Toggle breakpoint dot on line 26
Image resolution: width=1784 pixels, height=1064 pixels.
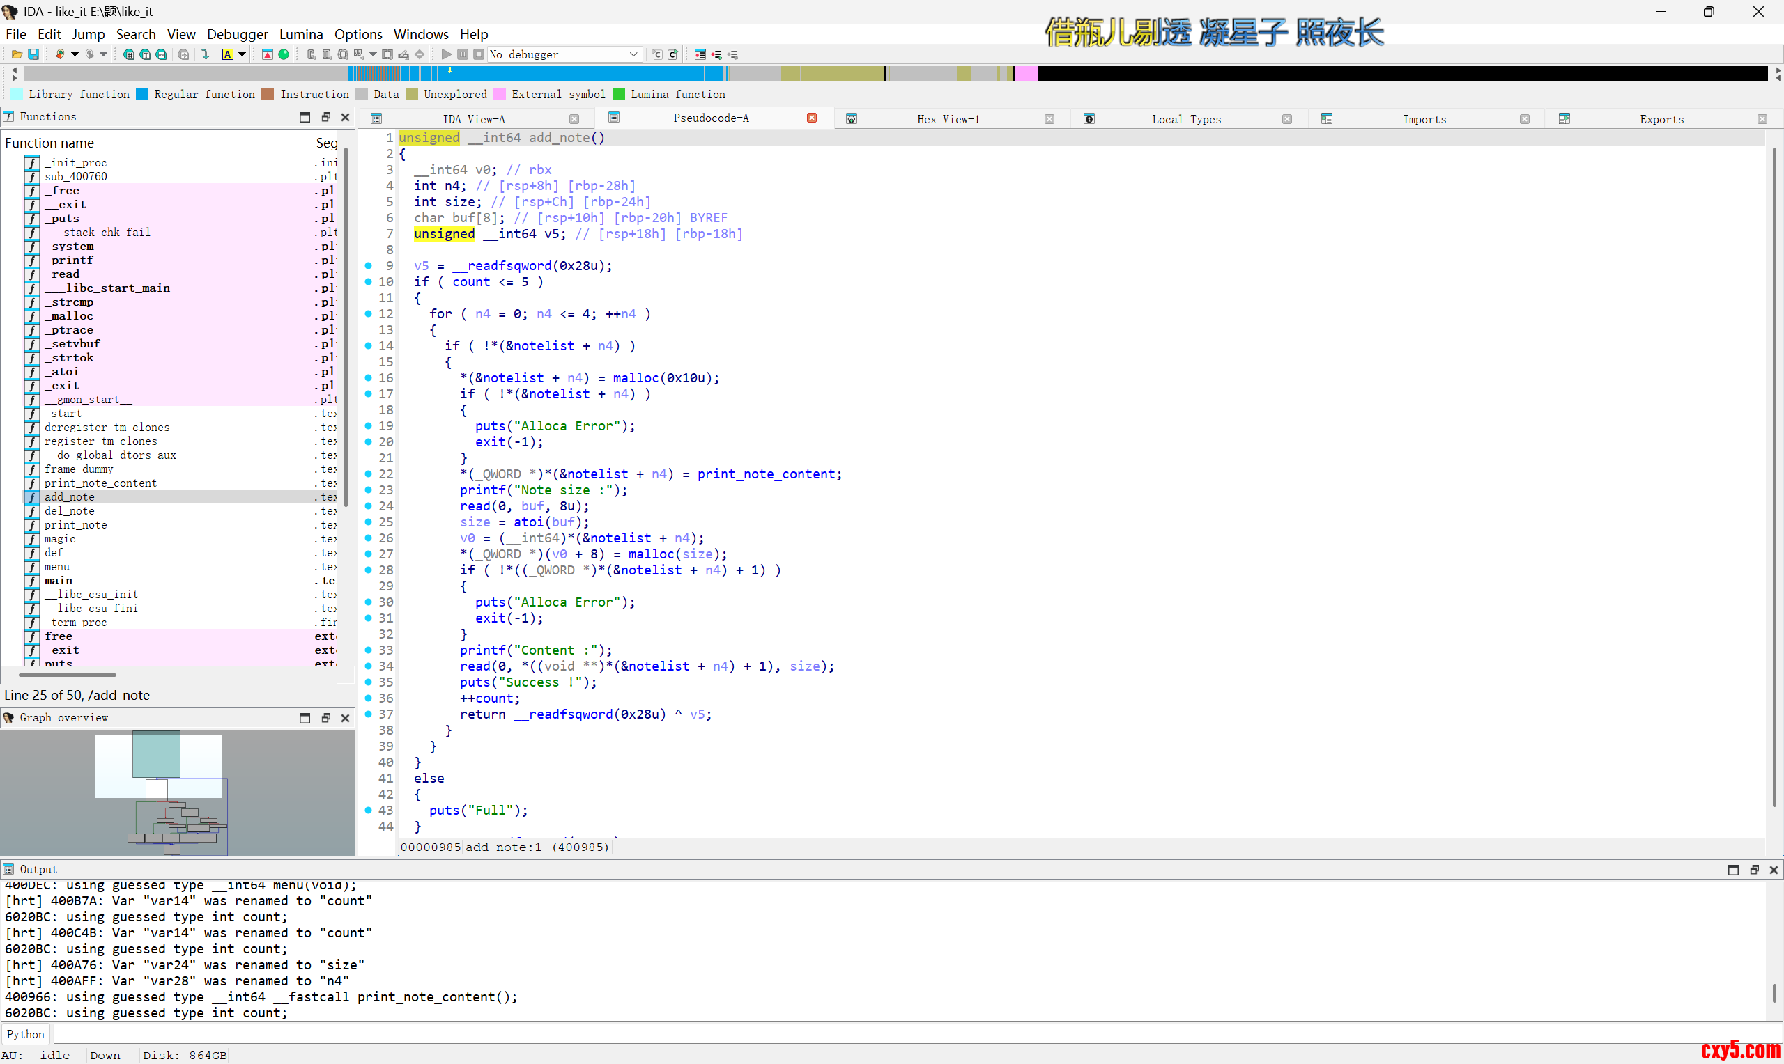(369, 538)
